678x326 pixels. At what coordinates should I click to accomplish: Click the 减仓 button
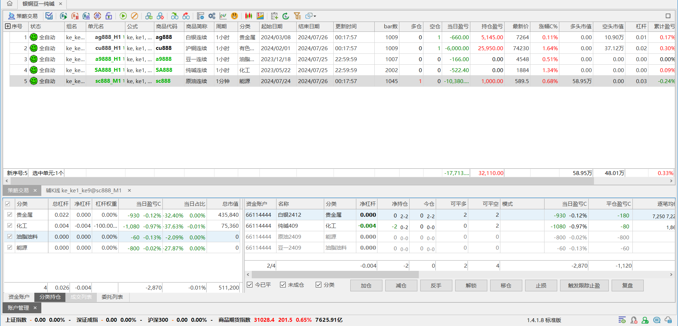point(401,285)
